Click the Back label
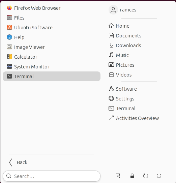Screen dimensions: 176x183 tap(22, 162)
